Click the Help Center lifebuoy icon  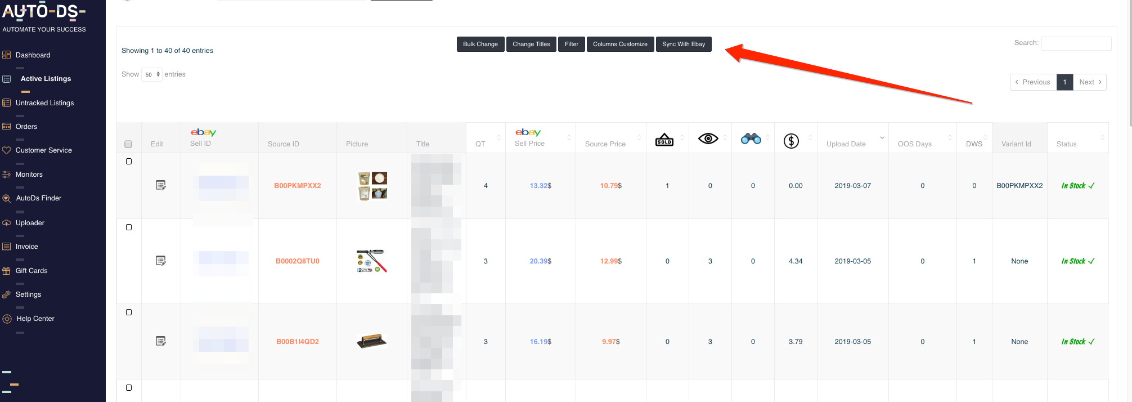(7, 319)
